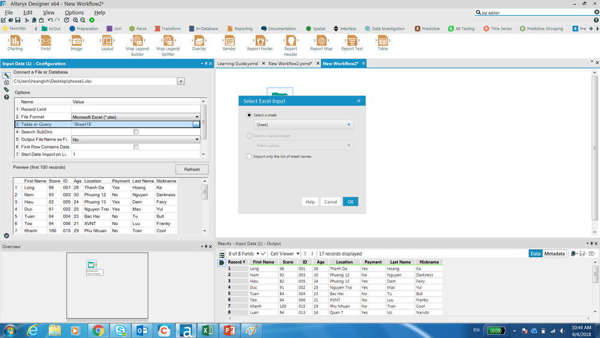Image resolution: width=600 pixels, height=338 pixels.
Task: Click the file path input field
Action: (x=94, y=81)
